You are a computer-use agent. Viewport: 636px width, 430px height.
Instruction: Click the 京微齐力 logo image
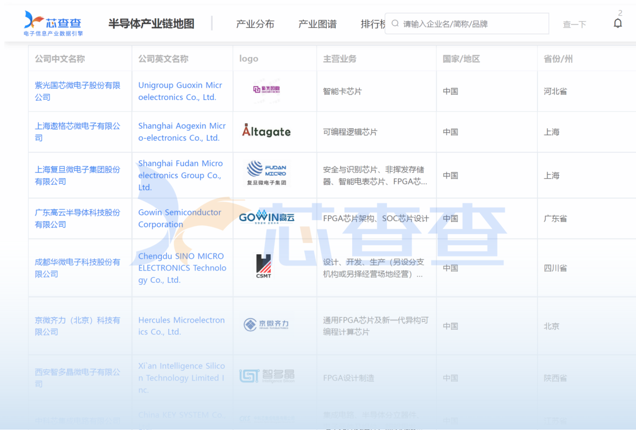(x=266, y=324)
